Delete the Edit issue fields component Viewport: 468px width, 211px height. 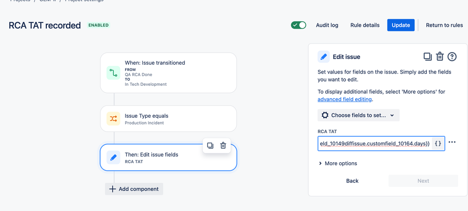pyautogui.click(x=223, y=145)
